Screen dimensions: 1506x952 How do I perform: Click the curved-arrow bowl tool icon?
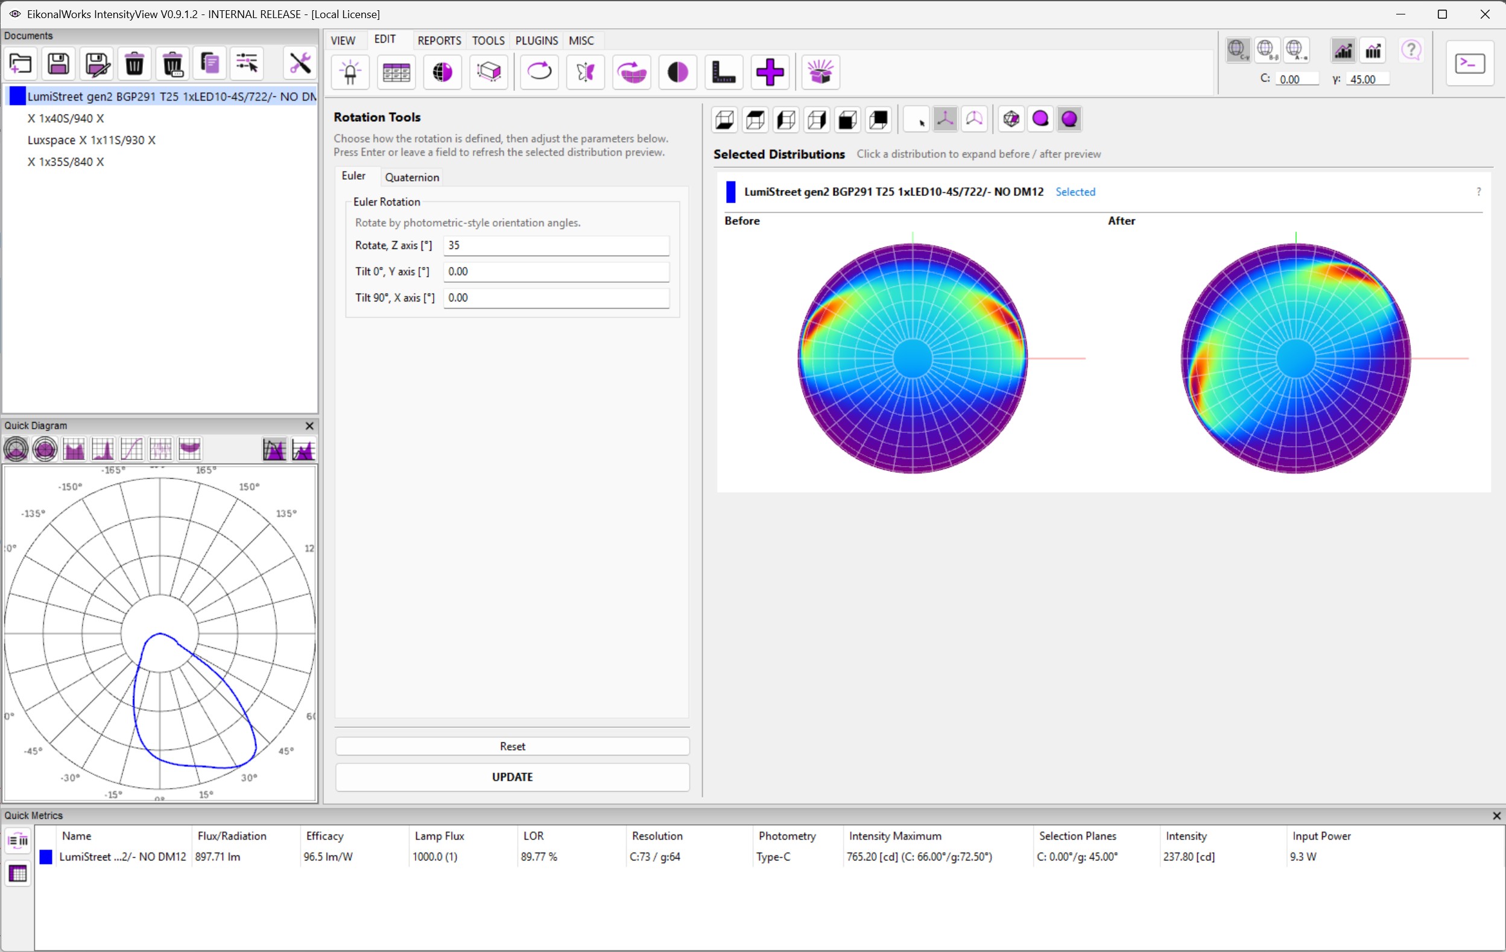(631, 72)
